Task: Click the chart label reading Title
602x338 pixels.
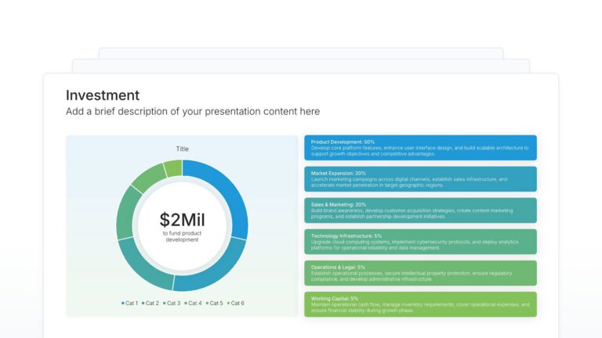Action: coord(182,149)
